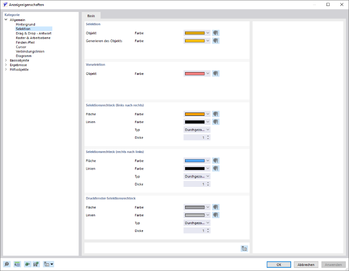349x271 pixels.
Task: Close the Anzeigeeigenschaften dialog
Action: click(342, 5)
